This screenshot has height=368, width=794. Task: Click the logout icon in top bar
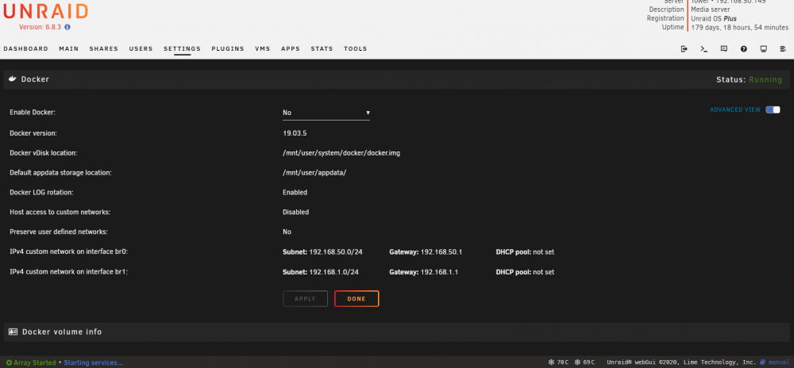tap(684, 49)
